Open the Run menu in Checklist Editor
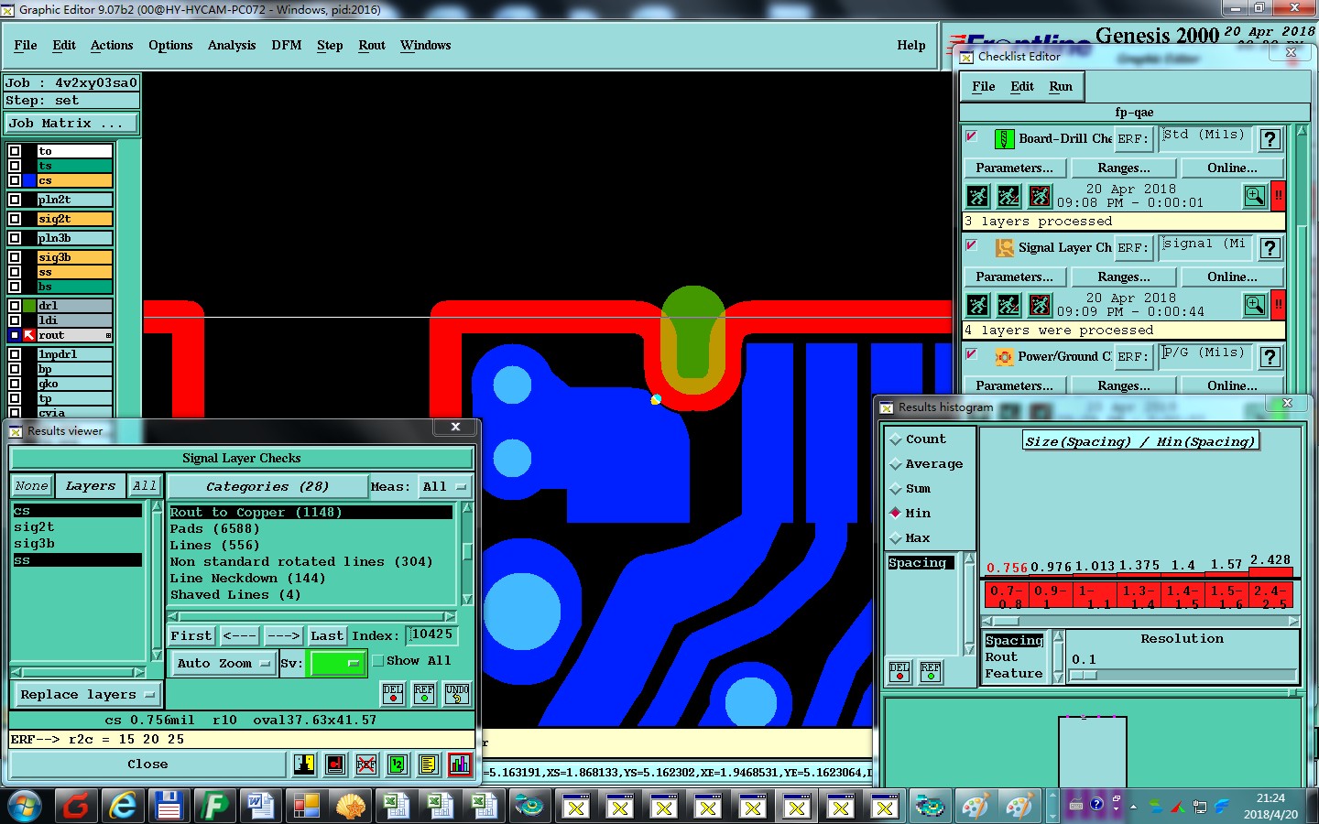 (1061, 87)
